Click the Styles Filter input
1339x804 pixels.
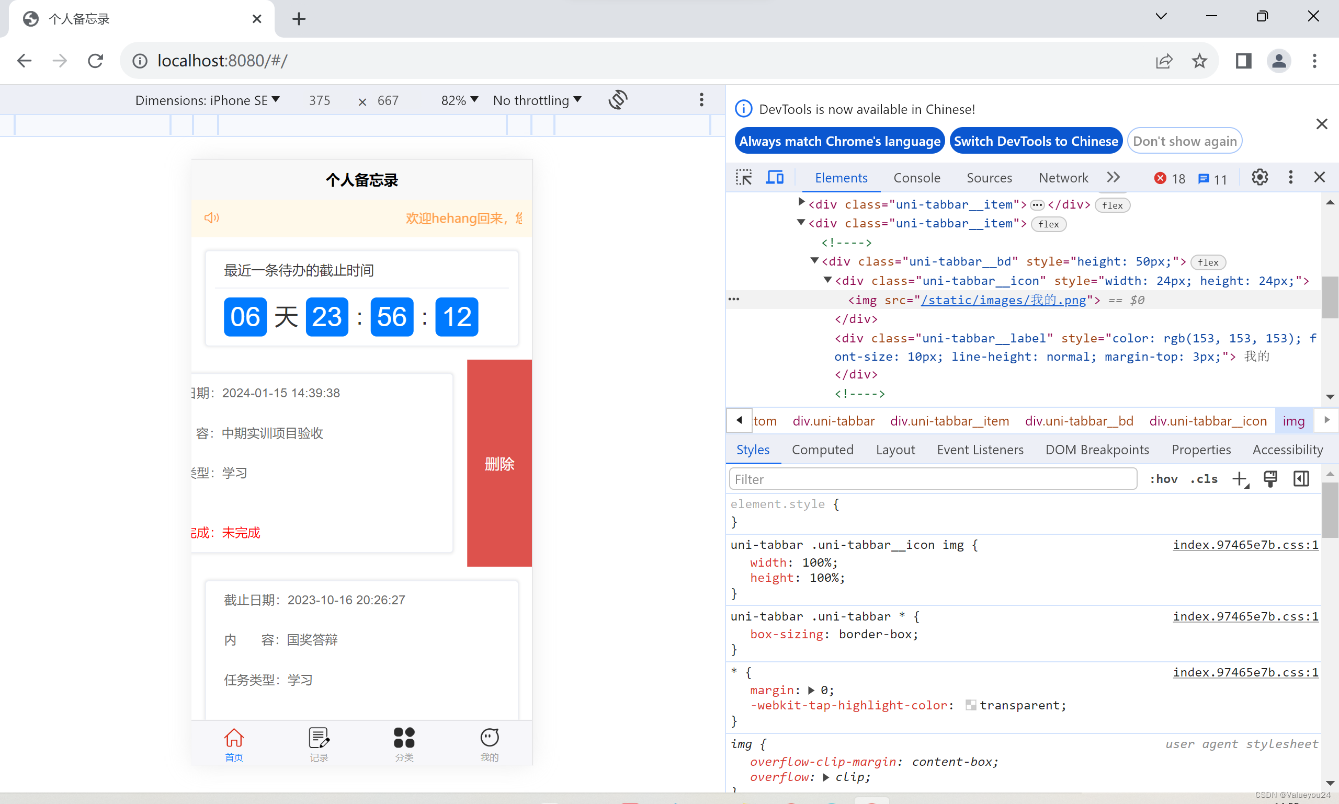tap(933, 479)
